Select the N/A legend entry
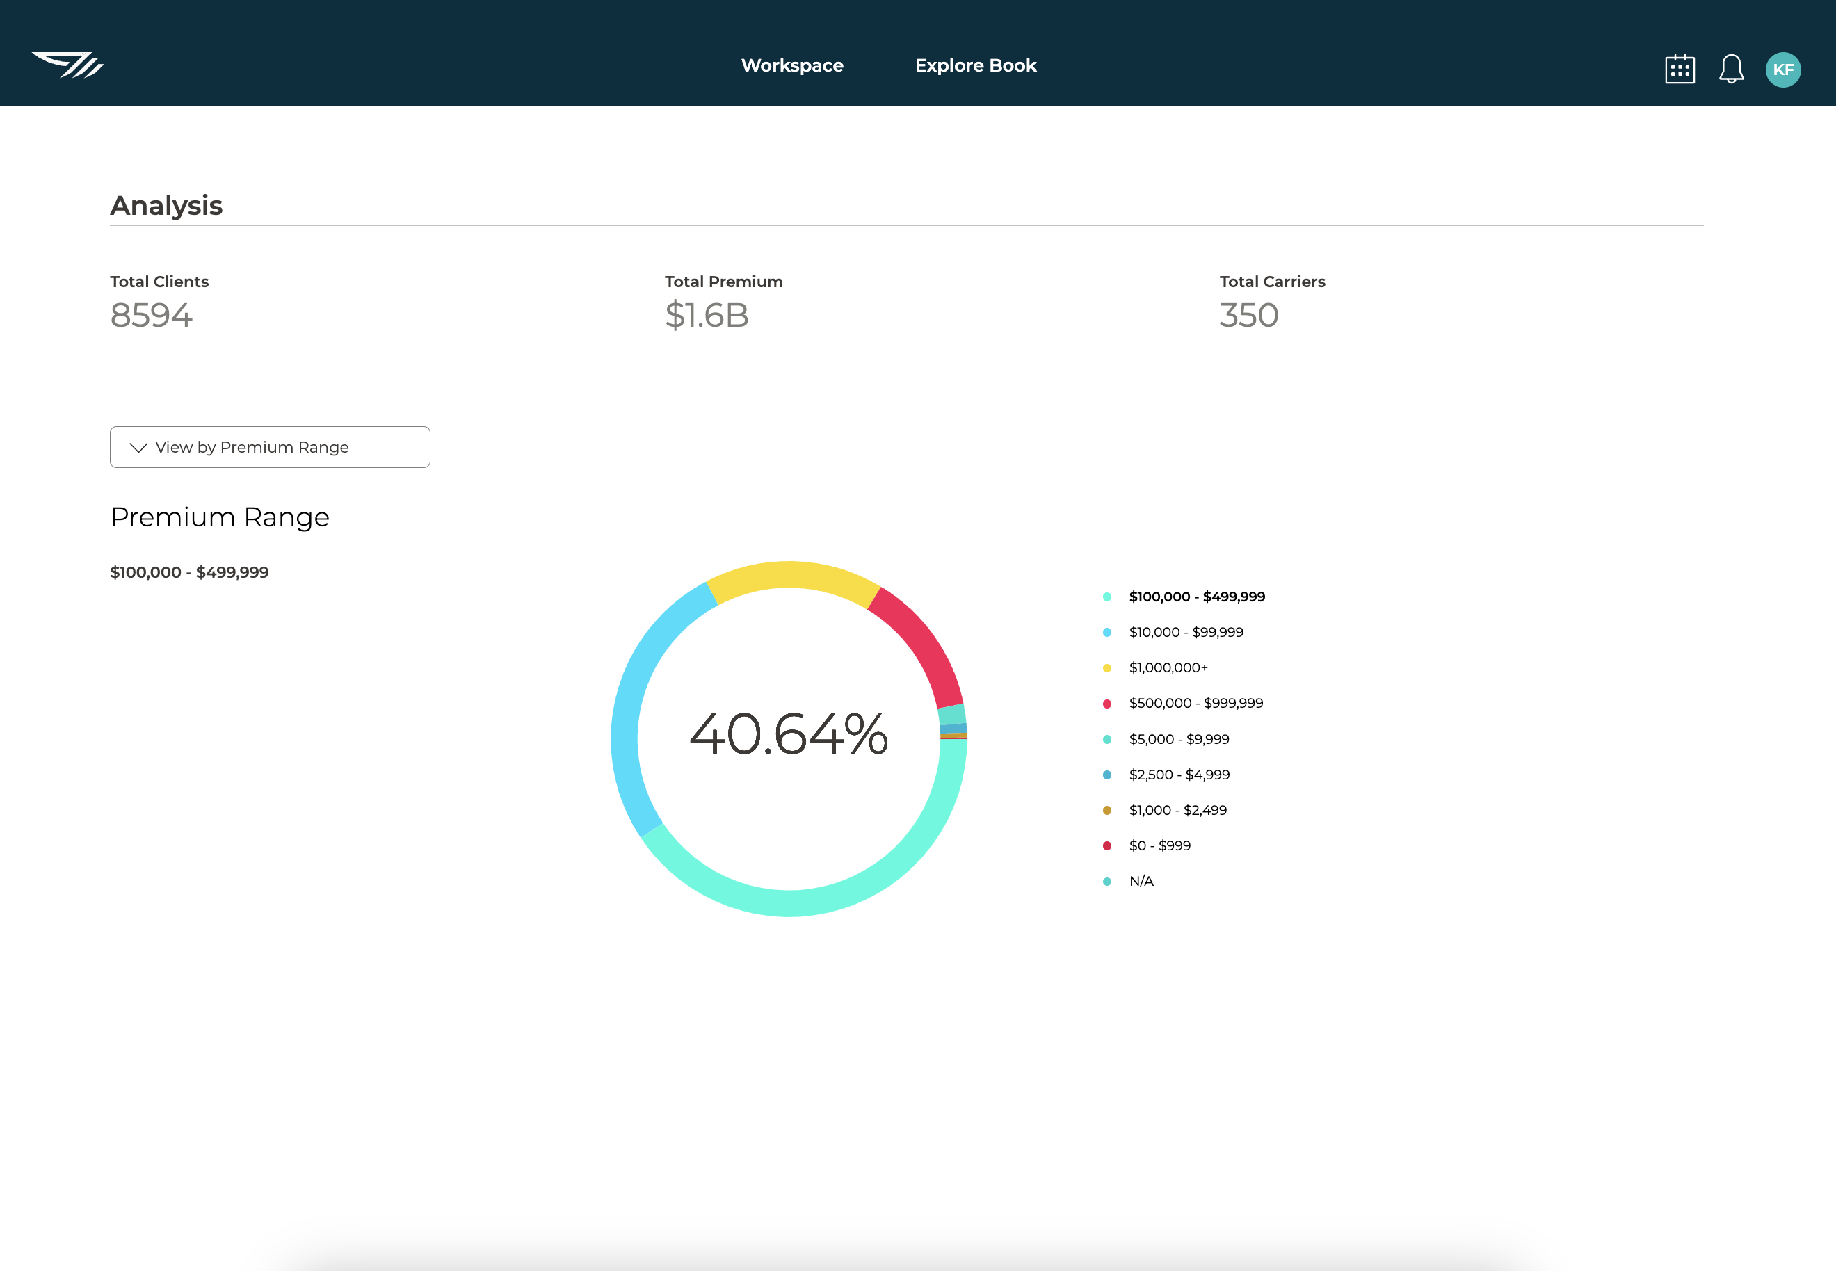Viewport: 1836px width, 1271px height. click(1128, 881)
